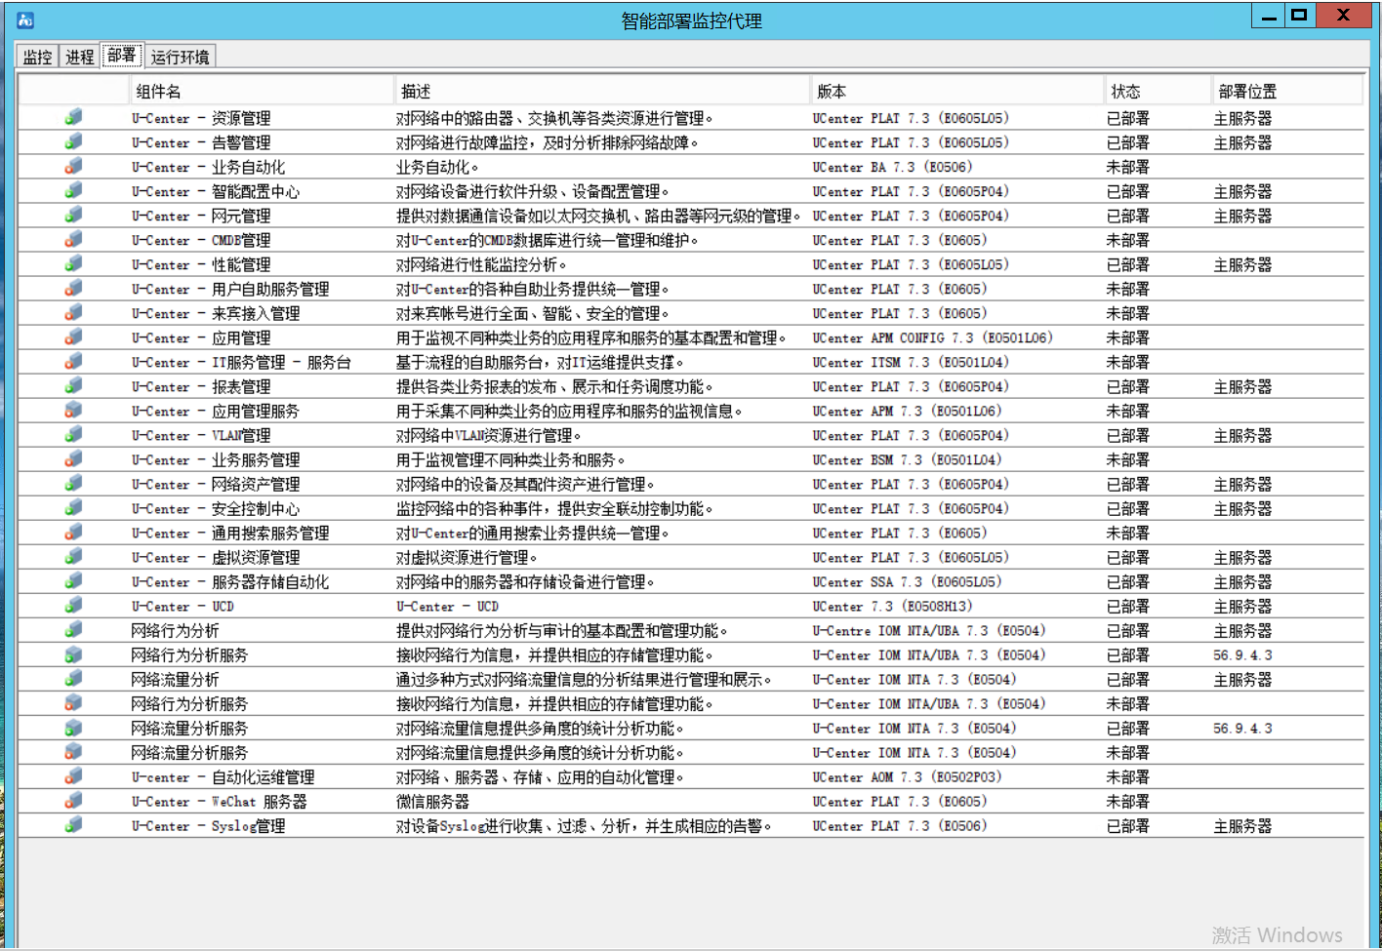Select 'U-Center - WeChat 服务器' name
Viewport: 1382px width, 951px height.
[x=220, y=801]
